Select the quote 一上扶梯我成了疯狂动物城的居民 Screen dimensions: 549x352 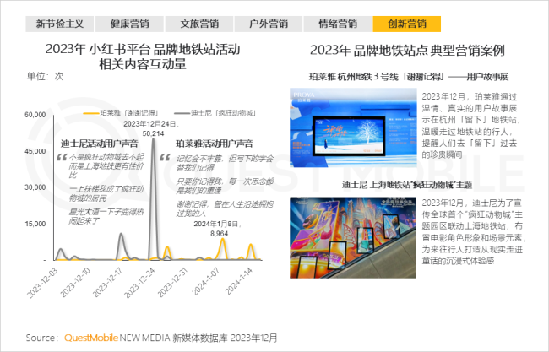click(106, 193)
